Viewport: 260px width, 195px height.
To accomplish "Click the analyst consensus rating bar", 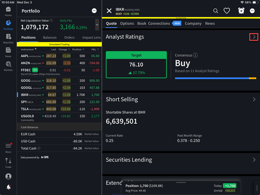I will coord(215,78).
